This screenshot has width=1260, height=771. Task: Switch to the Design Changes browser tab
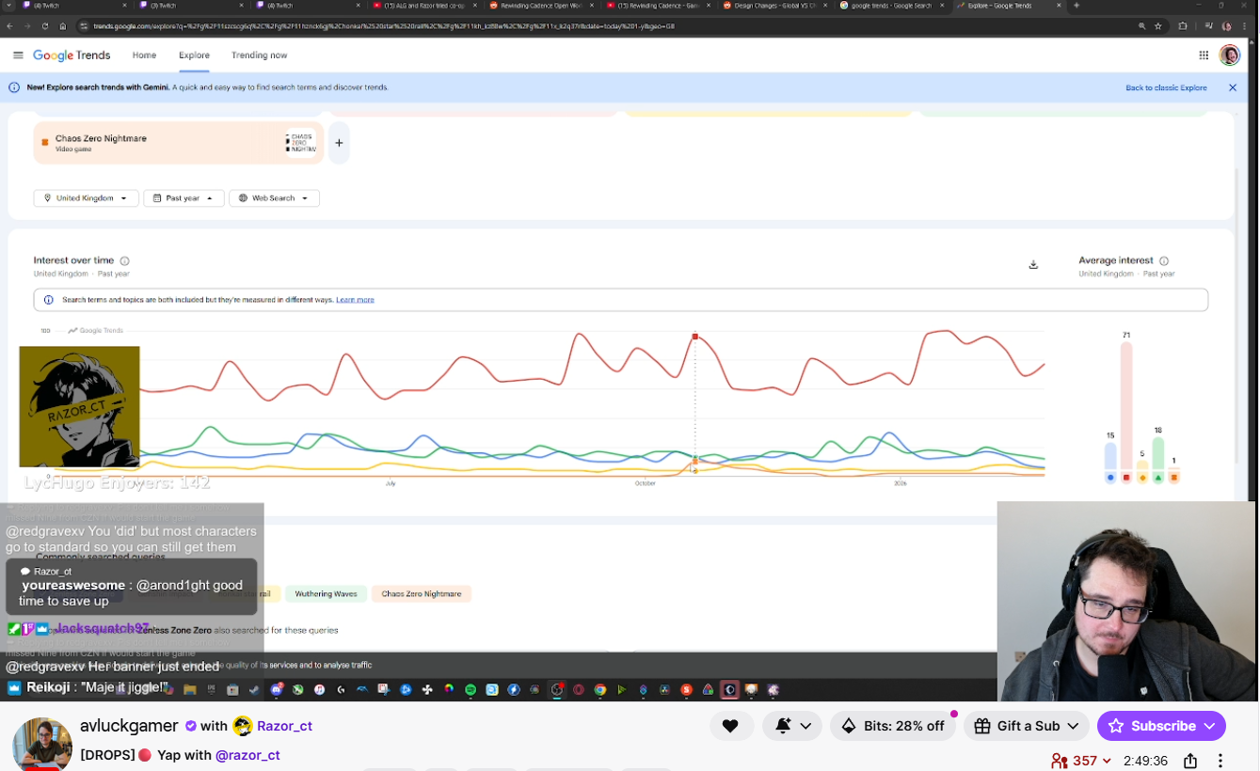coord(774,6)
